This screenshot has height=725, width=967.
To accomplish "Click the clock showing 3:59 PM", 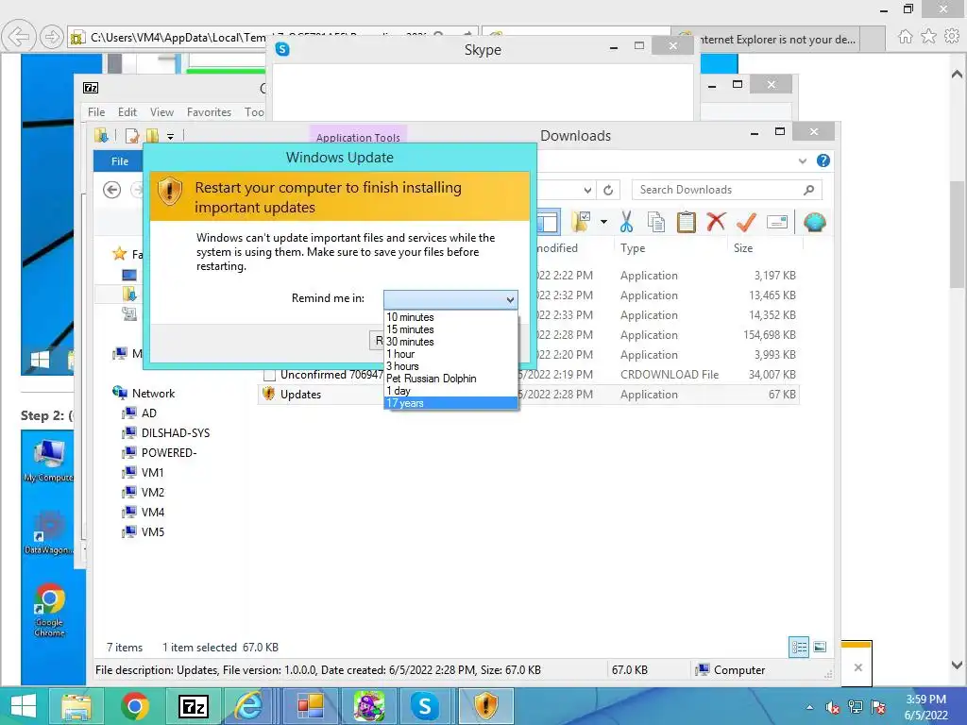I will click(925, 700).
